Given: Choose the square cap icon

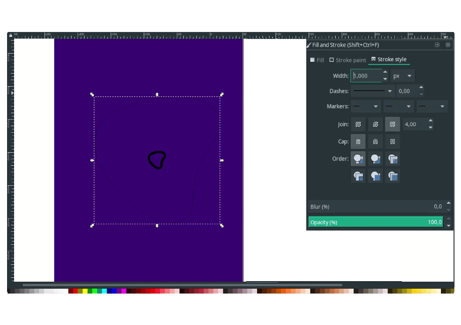Looking at the screenshot, I should click(393, 141).
